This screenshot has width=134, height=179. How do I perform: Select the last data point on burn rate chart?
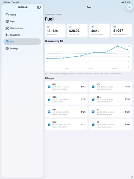click(127, 50)
